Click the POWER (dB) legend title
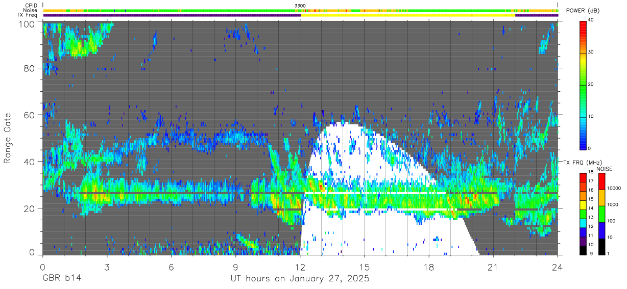The height and width of the screenshot is (289, 627). coord(583,11)
